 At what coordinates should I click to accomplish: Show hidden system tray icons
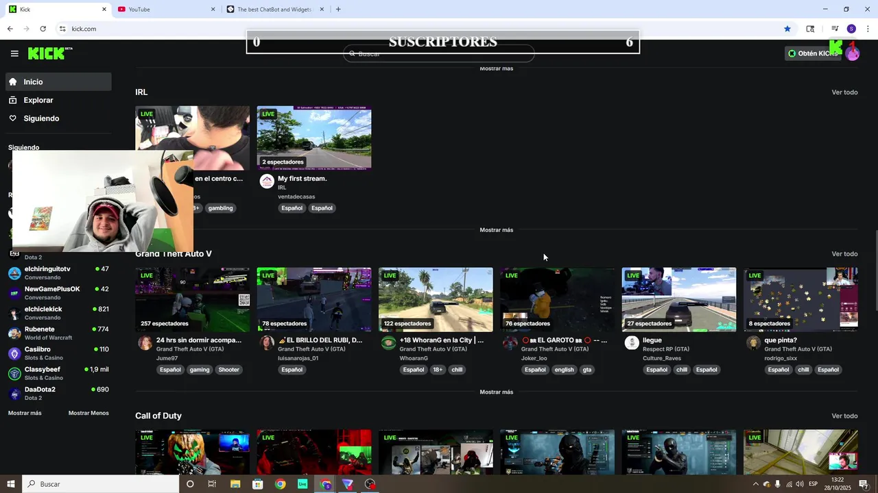coord(755,484)
